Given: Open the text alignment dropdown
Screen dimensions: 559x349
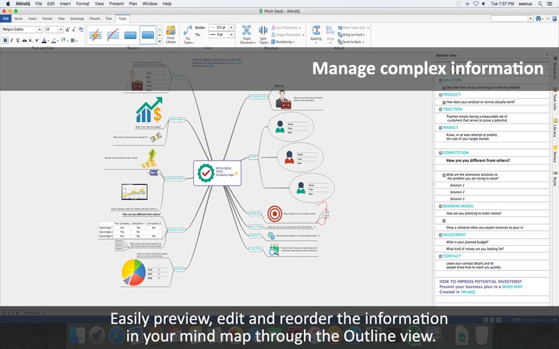Looking at the screenshot, I should pos(74,40).
